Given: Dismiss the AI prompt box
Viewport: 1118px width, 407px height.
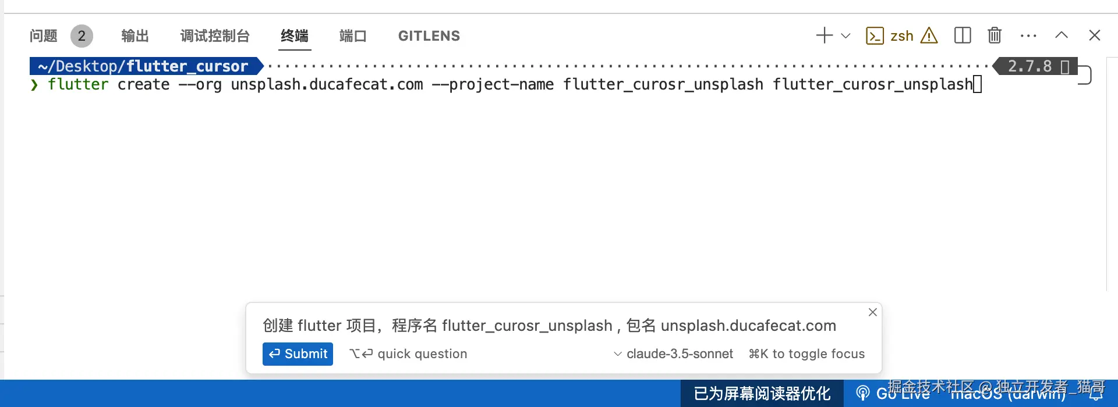Looking at the screenshot, I should pos(872,312).
